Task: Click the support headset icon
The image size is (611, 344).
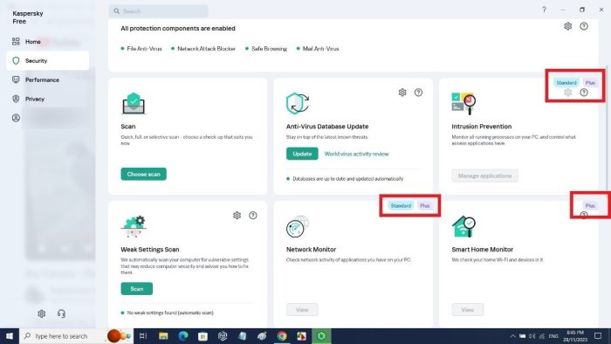Action: (x=61, y=313)
